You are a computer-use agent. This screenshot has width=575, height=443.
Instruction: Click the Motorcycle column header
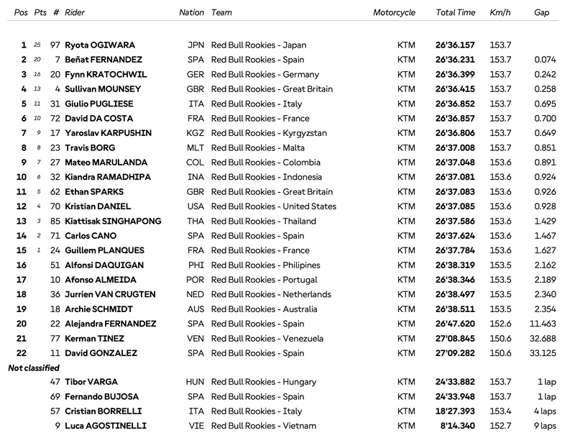tap(394, 12)
